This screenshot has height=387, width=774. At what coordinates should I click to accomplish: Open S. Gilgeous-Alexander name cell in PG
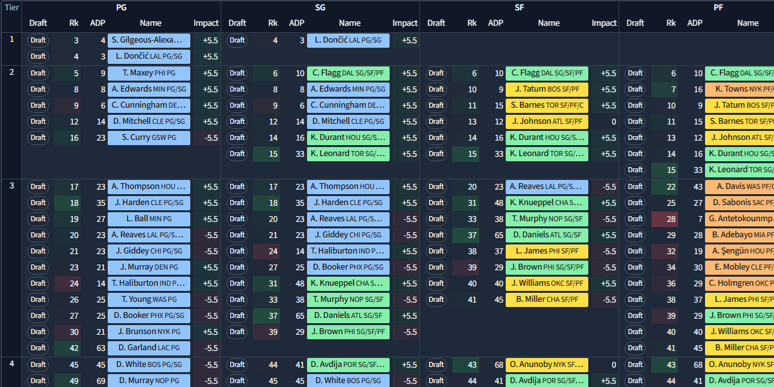149,41
